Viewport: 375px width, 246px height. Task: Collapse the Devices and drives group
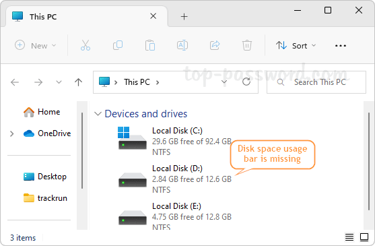pyautogui.click(x=98, y=114)
